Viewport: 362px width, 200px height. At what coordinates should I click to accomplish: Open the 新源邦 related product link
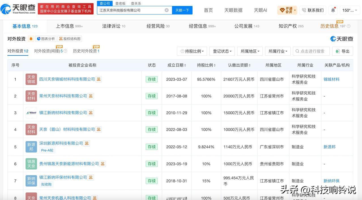329,147
